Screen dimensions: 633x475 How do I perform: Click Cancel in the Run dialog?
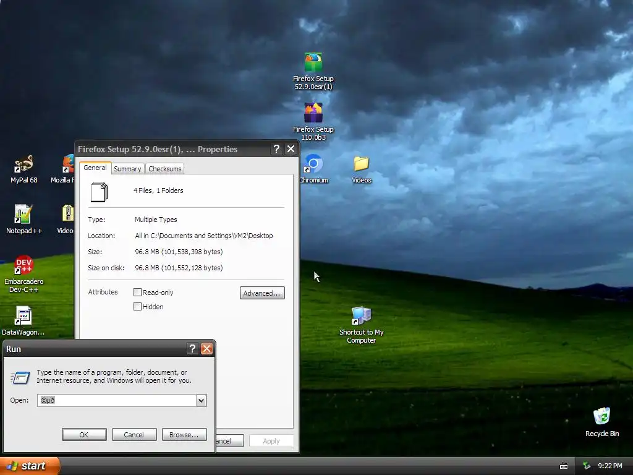[x=134, y=435]
